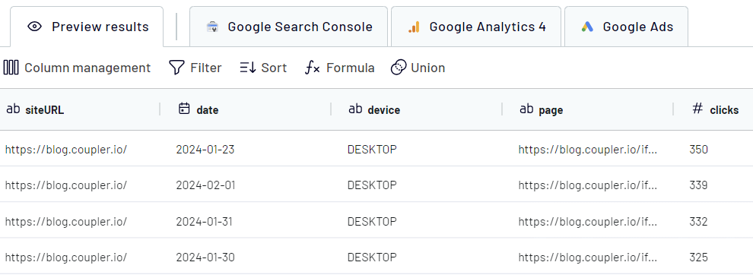Click the Sort icon
This screenshot has width=753, height=278.
(x=248, y=68)
